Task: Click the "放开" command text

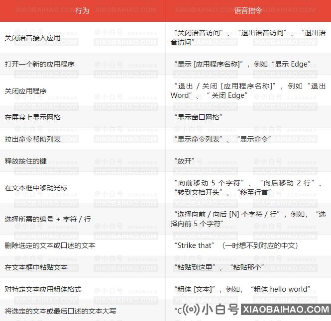Action: point(184,161)
